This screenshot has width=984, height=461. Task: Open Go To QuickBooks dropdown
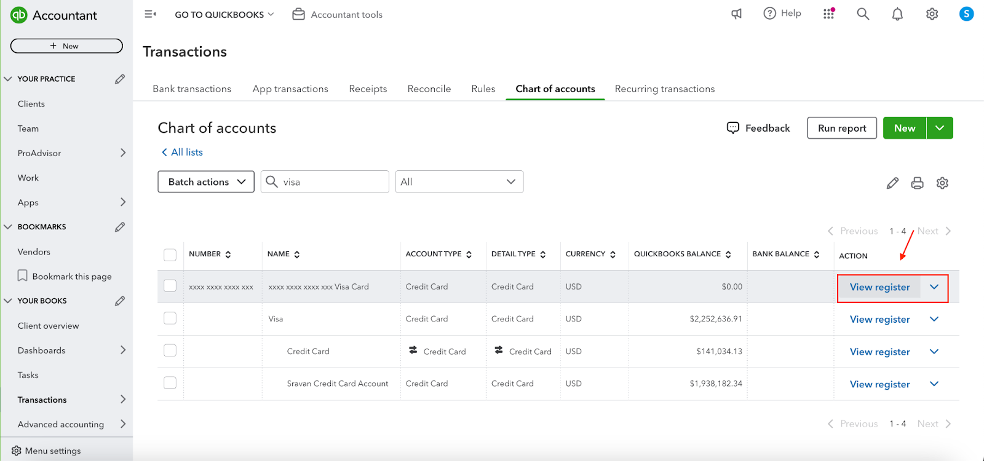[224, 14]
